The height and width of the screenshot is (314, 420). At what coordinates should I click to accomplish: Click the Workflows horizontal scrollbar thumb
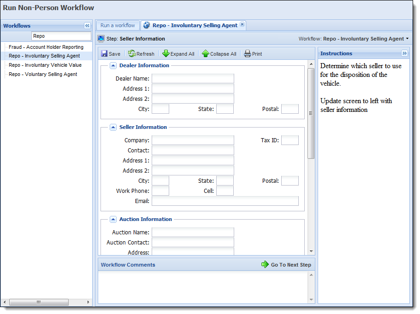[39, 302]
